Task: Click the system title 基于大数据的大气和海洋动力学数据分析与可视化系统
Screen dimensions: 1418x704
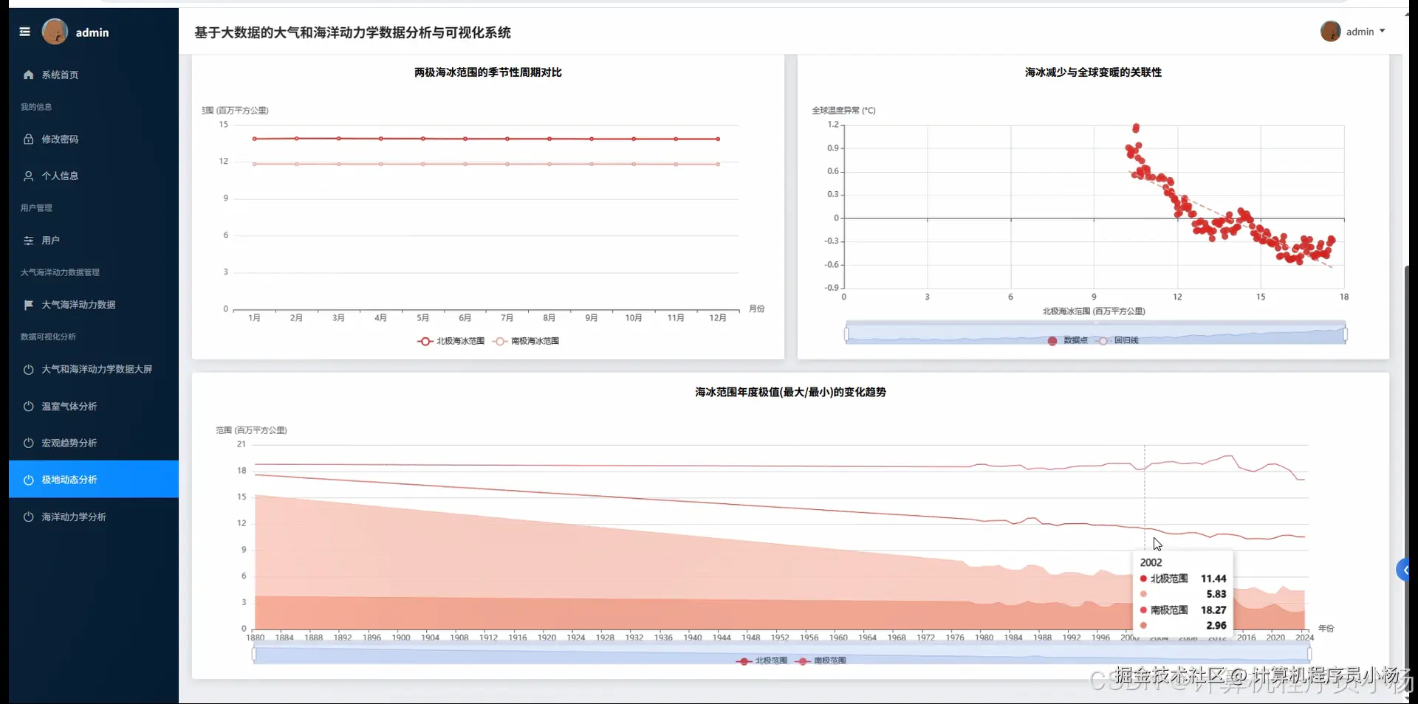Action: 352,32
